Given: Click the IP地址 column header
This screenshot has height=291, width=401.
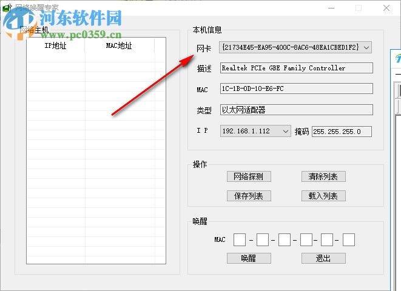Looking at the screenshot, I should (x=56, y=45).
